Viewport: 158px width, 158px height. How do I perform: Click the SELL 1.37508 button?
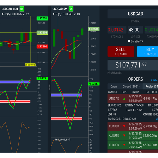(121, 52)
